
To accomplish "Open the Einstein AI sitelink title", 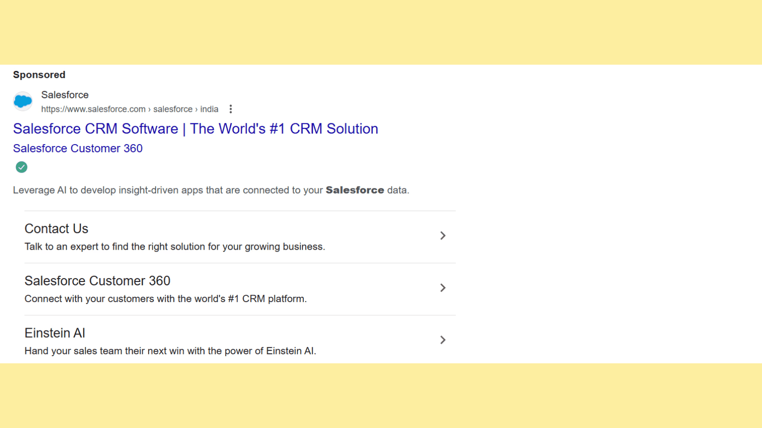I will coord(55,333).
